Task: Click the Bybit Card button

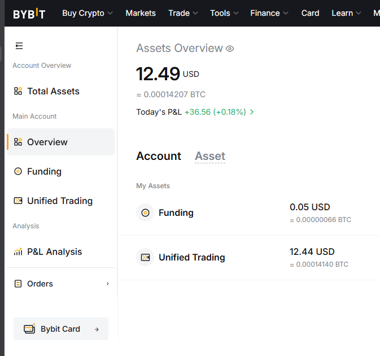Action: (x=61, y=329)
